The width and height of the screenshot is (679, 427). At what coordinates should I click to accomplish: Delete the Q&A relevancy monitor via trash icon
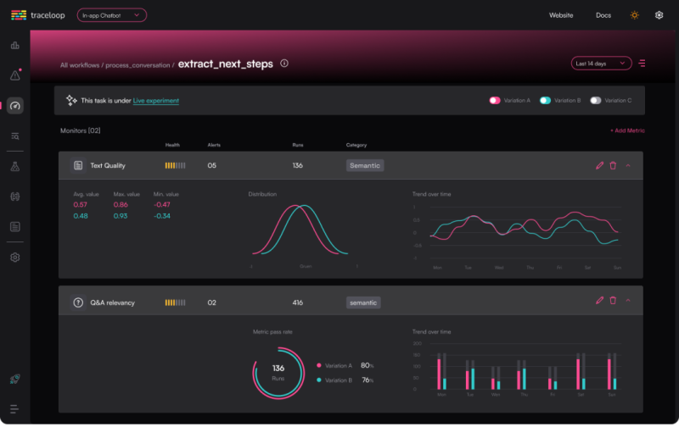613,300
